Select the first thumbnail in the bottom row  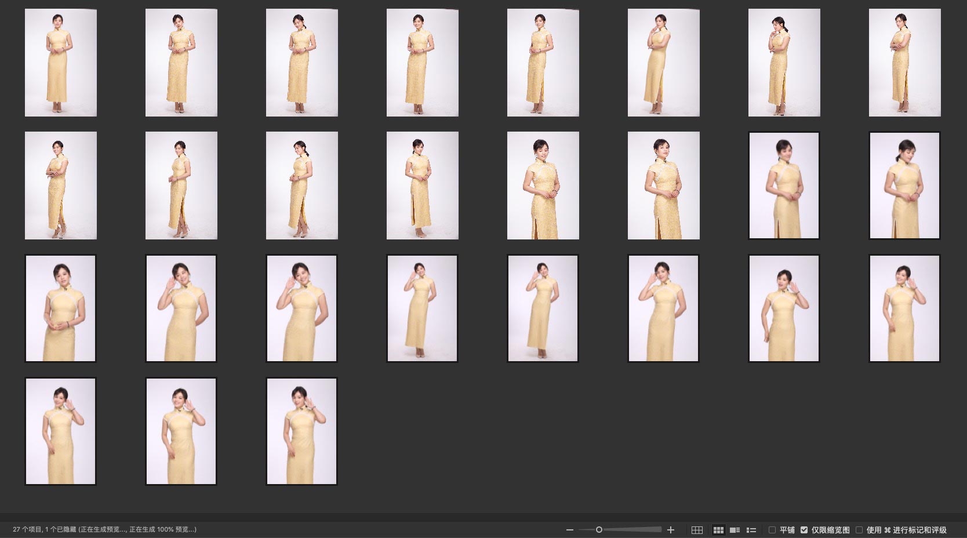pyautogui.click(x=61, y=431)
